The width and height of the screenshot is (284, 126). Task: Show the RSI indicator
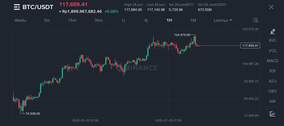coord(272,71)
